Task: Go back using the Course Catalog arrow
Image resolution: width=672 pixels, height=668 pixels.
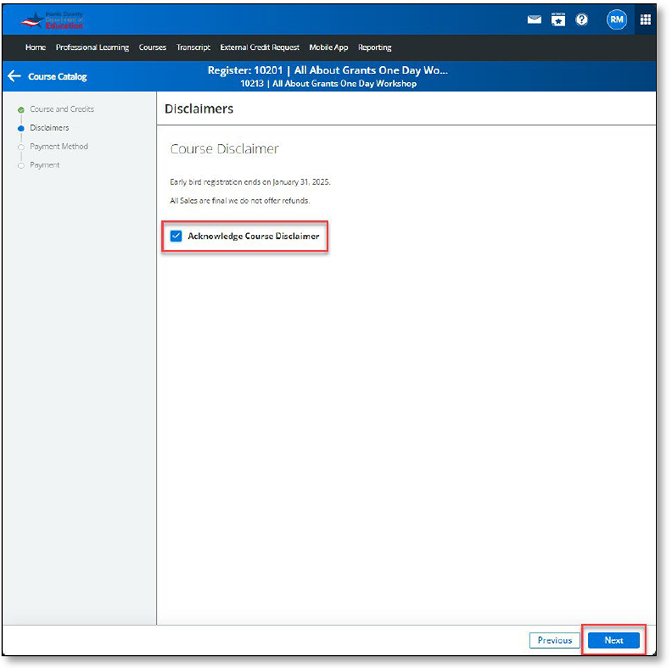Action: (13, 76)
